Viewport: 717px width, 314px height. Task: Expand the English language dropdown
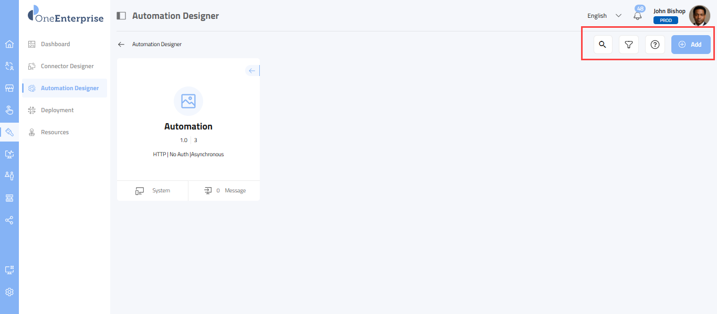604,16
